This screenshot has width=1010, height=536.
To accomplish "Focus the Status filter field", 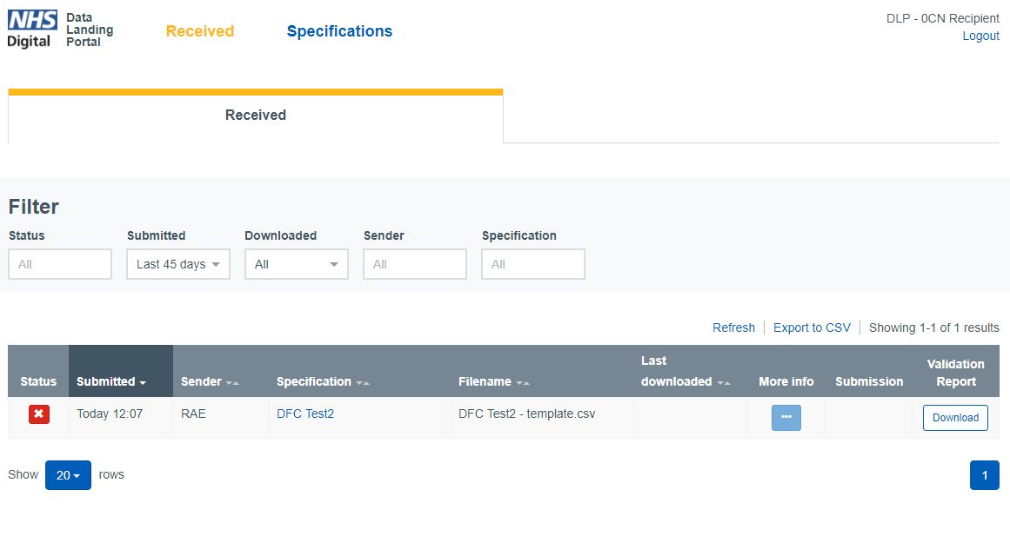I will coord(60,264).
